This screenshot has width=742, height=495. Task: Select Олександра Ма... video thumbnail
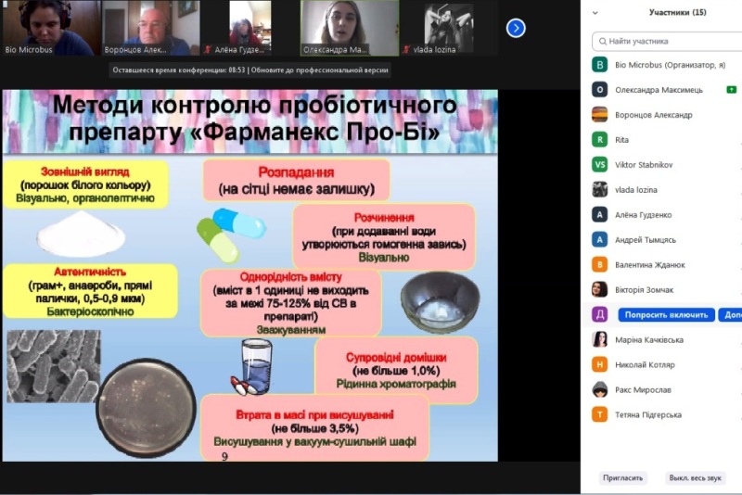click(x=350, y=28)
